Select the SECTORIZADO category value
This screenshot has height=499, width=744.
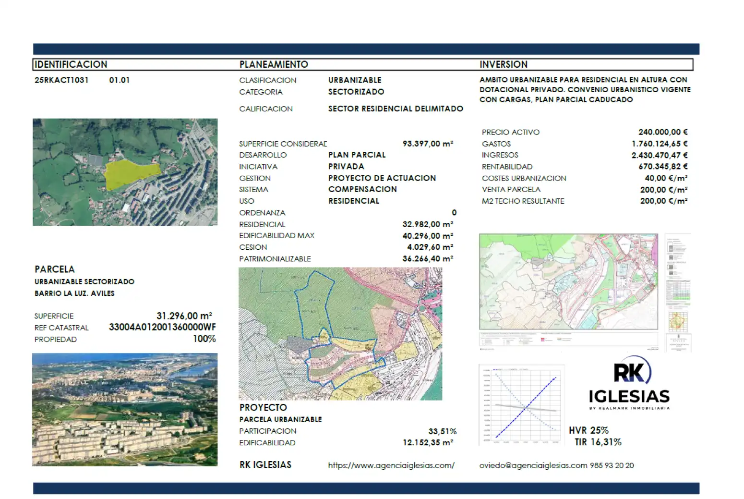(x=356, y=92)
